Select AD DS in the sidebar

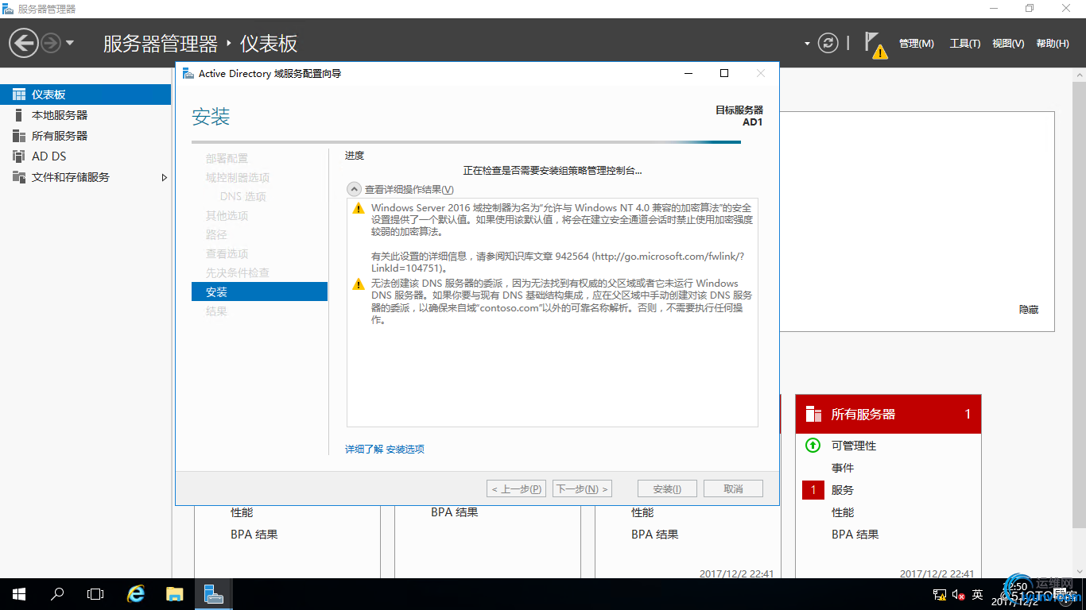point(85,156)
